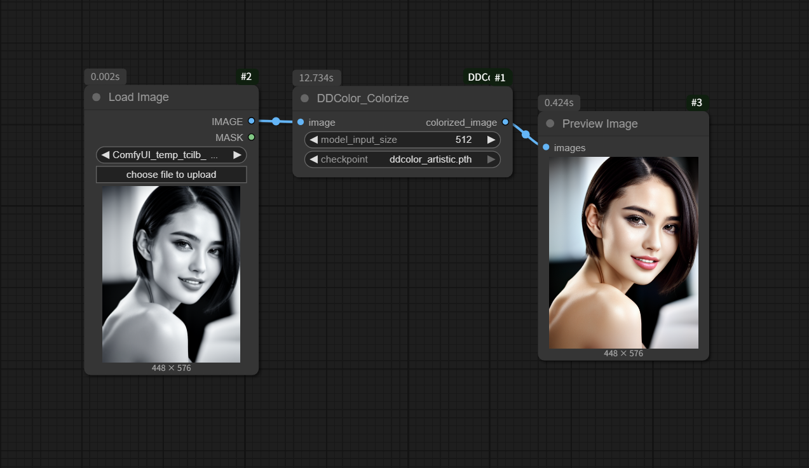Select previous image file with left arrow
Image resolution: width=809 pixels, height=468 pixels.
click(x=105, y=155)
